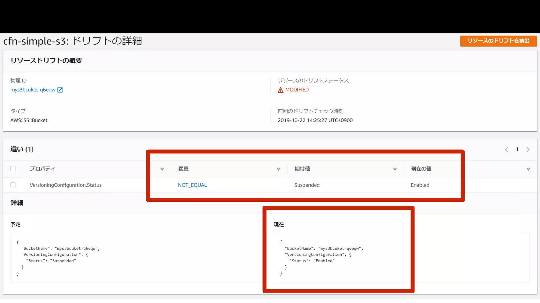Viewport: 540px width, 303px height.
Task: Sort by 現在の値 column arrow
Action: point(528,169)
